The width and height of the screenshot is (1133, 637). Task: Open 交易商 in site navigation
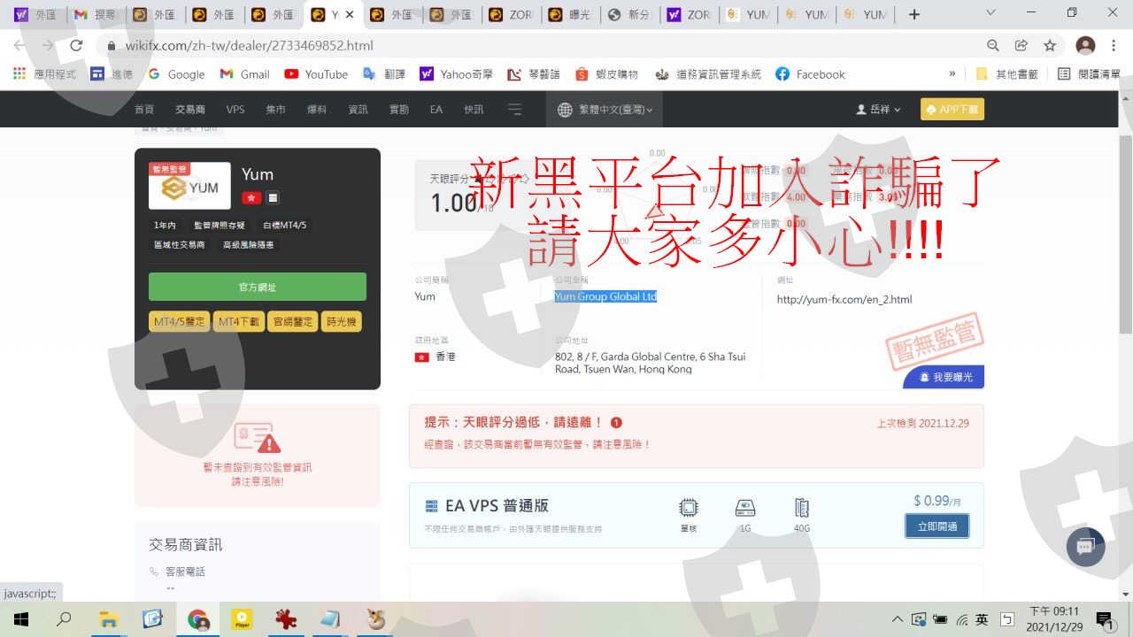(190, 110)
